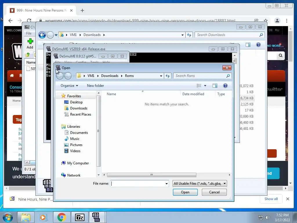This screenshot has height=223, width=297.
Task: Switch to DeSmuME from the taskbar
Action: click(x=96, y=217)
